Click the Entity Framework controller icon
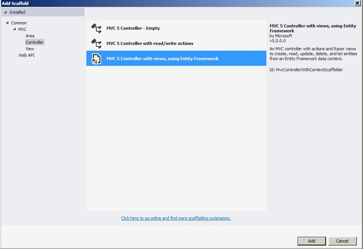Image resolution: width=363 pixels, height=249 pixels. 96,59
